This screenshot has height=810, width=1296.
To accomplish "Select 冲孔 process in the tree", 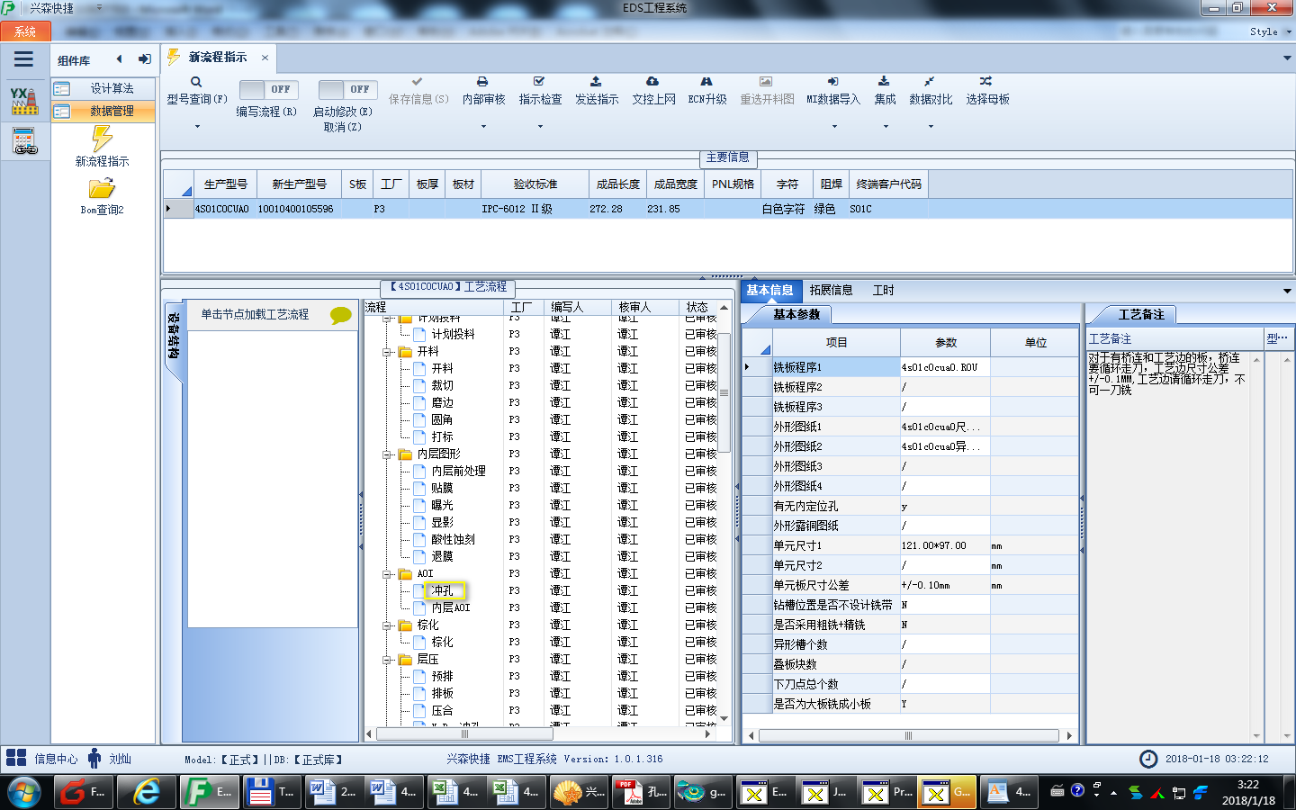I will [x=443, y=590].
